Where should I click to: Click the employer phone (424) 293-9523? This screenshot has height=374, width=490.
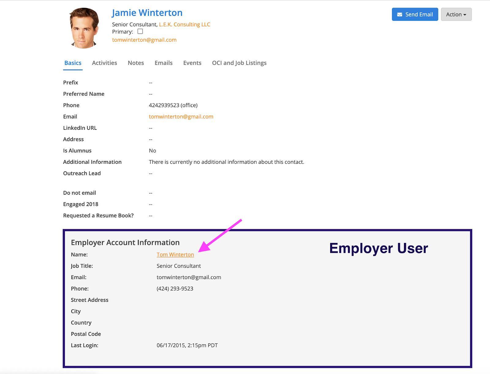[x=175, y=289]
